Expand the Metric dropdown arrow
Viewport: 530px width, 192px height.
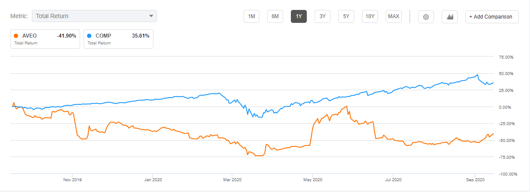[151, 16]
